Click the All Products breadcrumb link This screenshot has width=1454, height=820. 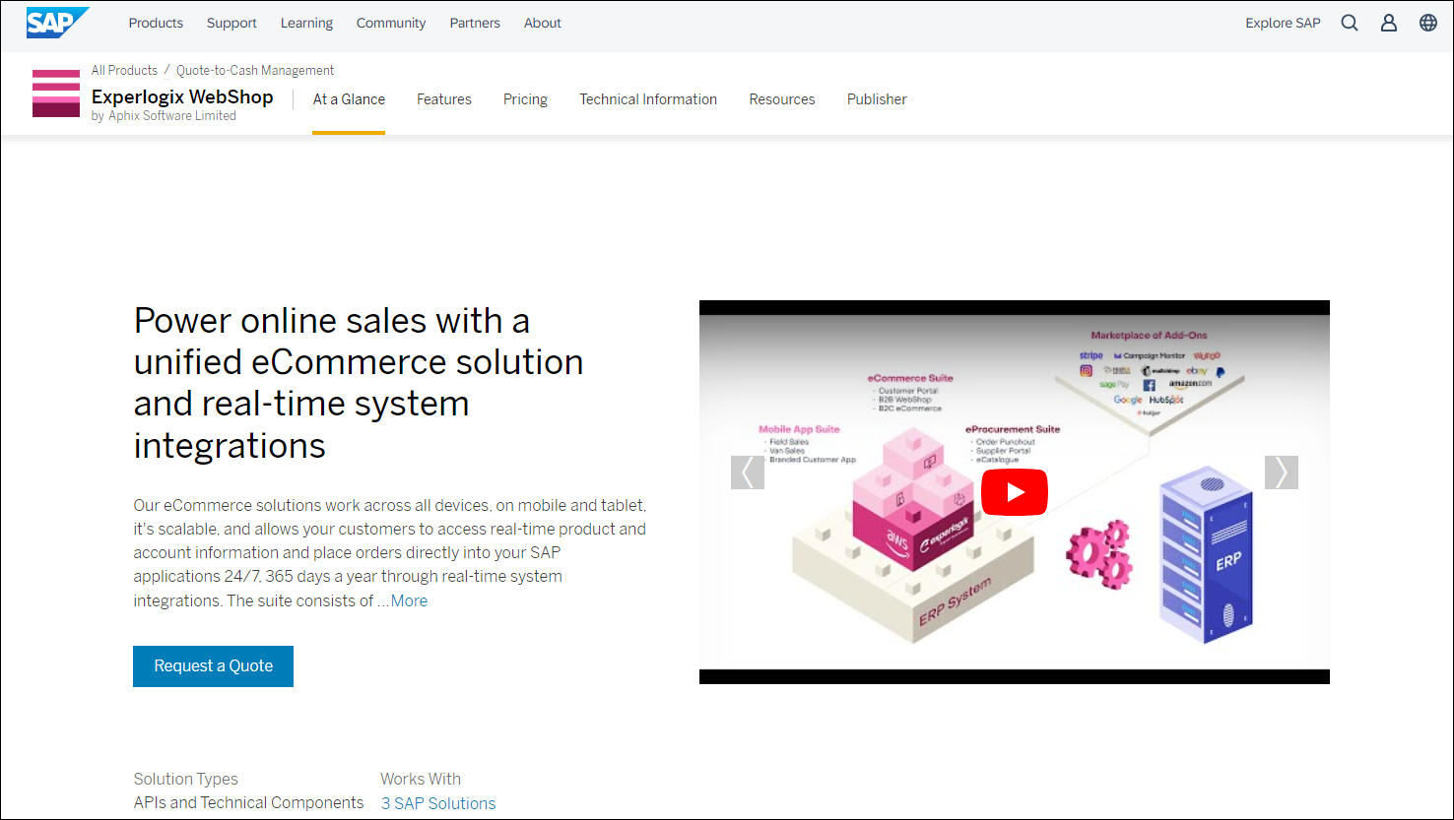pyautogui.click(x=124, y=70)
